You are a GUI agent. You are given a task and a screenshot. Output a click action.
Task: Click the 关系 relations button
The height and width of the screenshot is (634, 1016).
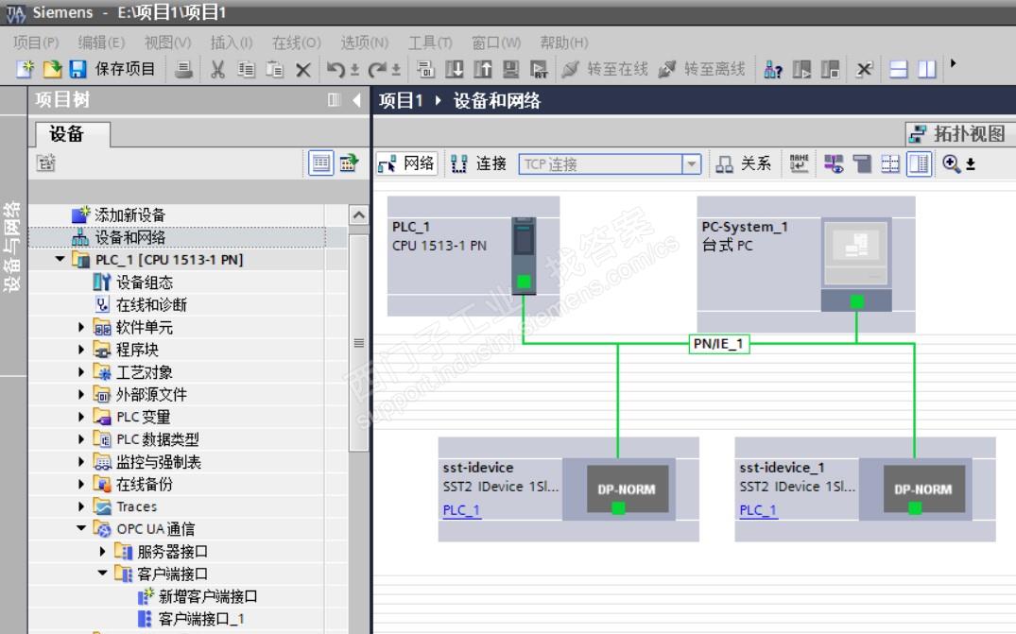pyautogui.click(x=744, y=163)
